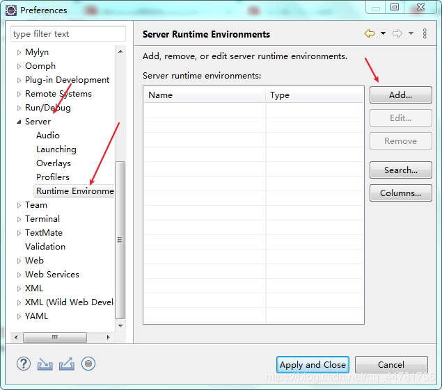Select Runtime Environments under Server

tap(74, 191)
